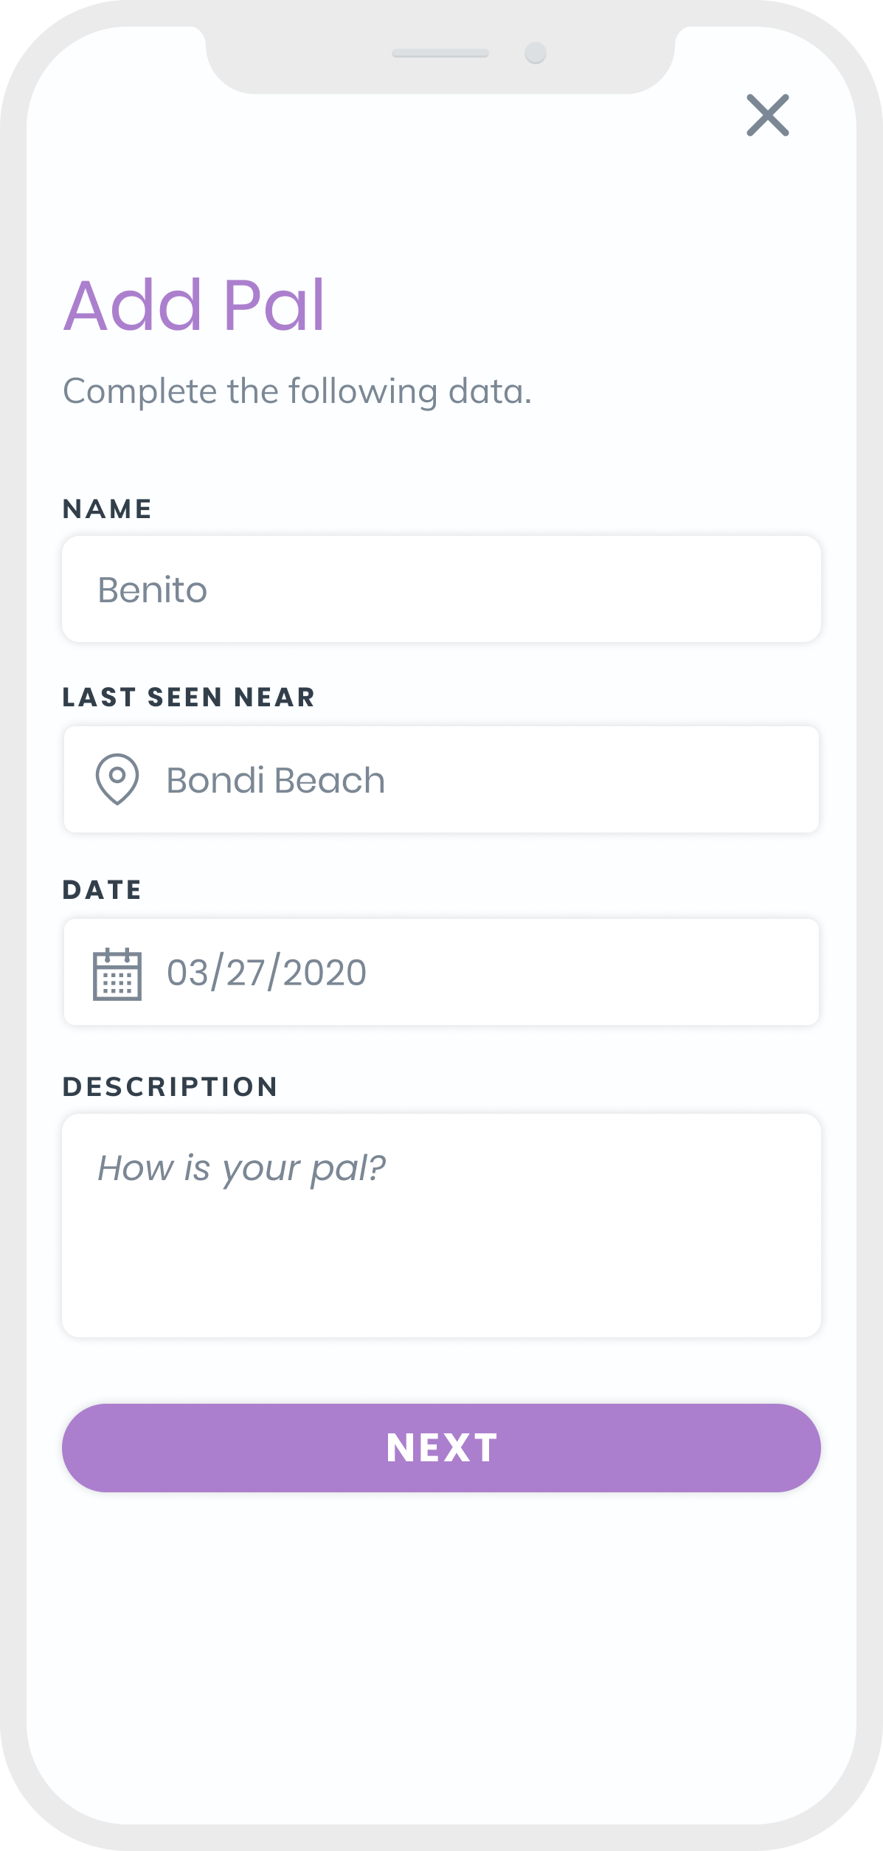
Task: Tap empty space inside Date box
Action: (x=590, y=972)
